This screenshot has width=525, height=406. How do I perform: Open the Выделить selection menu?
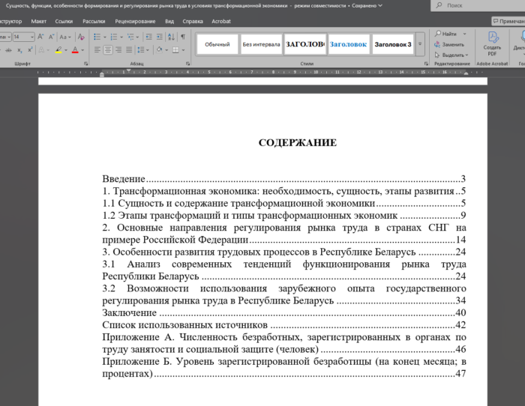coord(451,55)
